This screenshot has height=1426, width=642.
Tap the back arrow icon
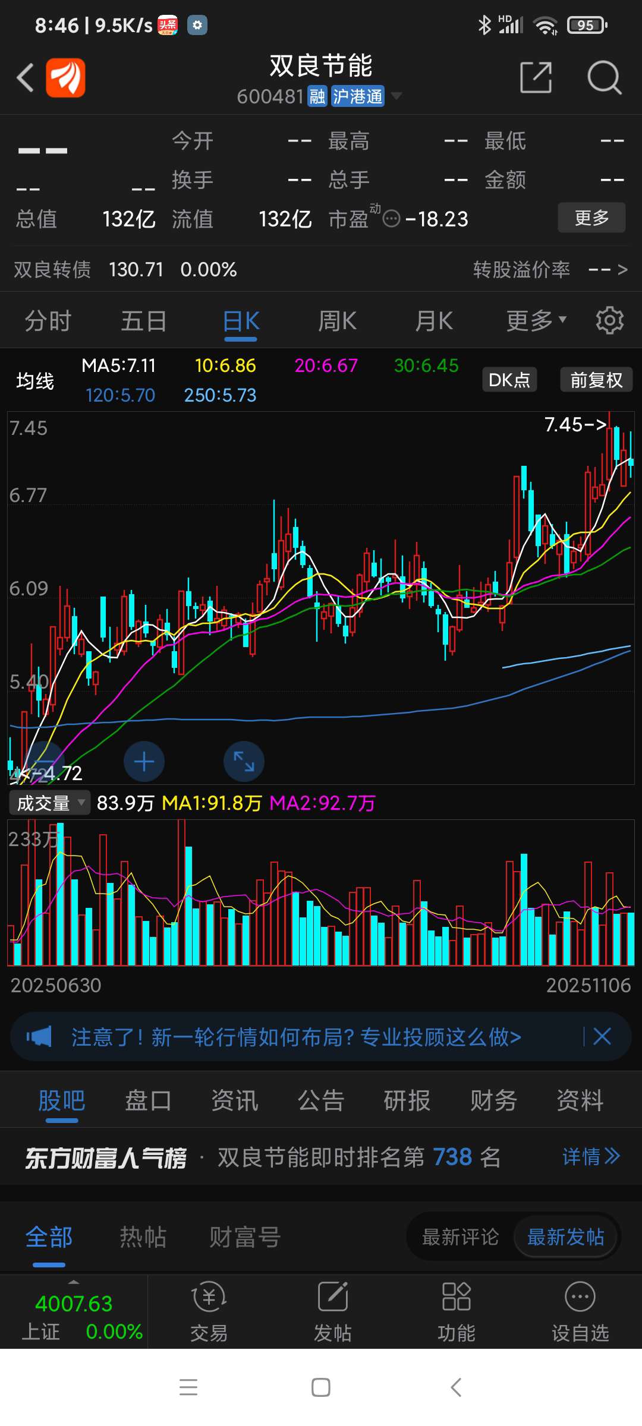pos(25,78)
